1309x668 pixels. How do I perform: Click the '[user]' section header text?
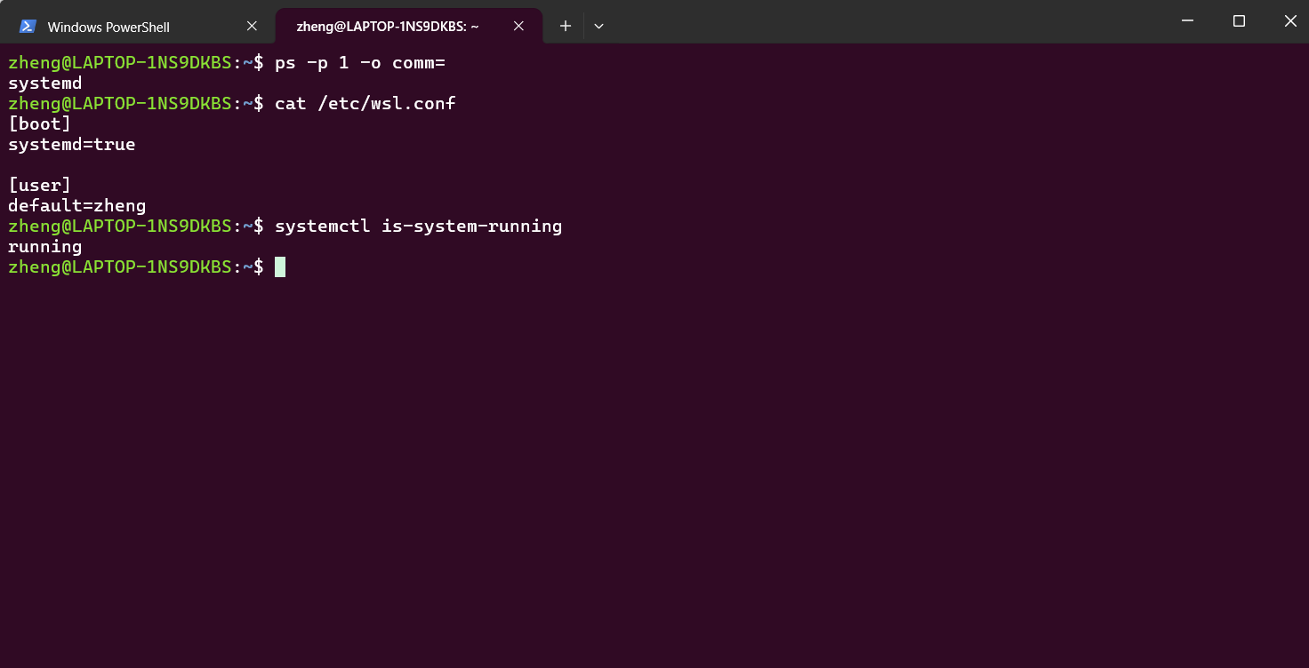click(x=39, y=185)
